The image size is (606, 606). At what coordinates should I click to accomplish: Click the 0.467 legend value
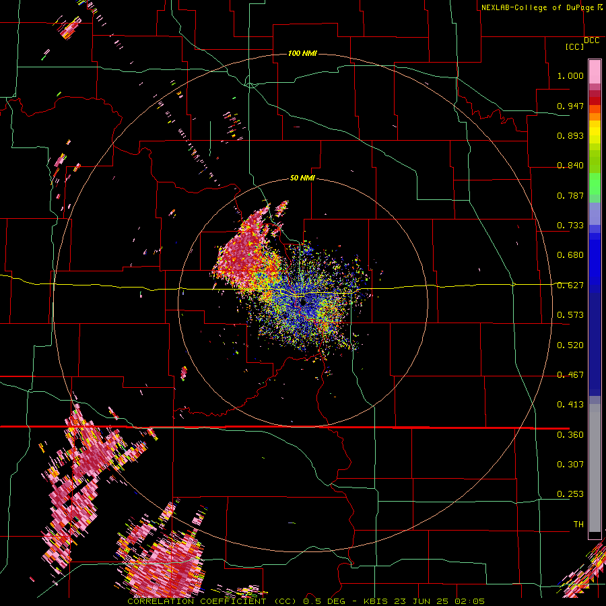[570, 375]
